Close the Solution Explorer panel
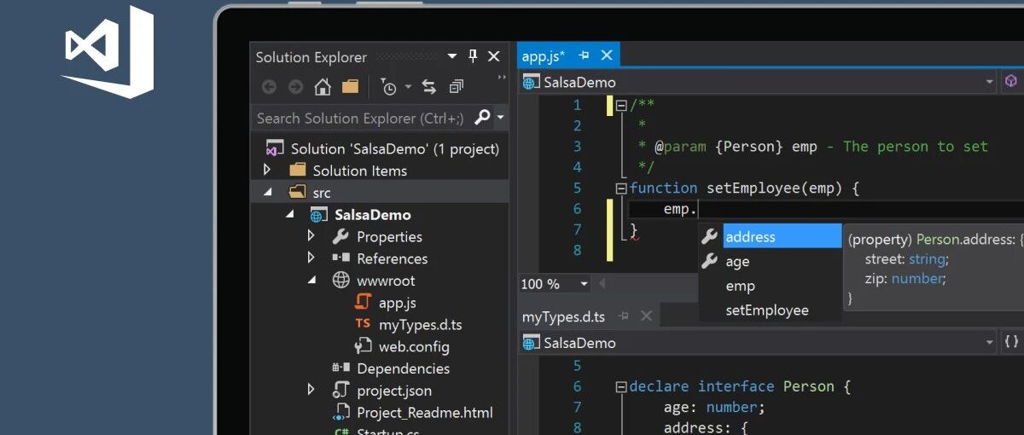Image resolution: width=1024 pixels, height=435 pixels. (x=493, y=56)
